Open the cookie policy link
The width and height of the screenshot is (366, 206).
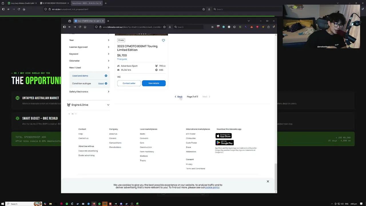click(212, 187)
